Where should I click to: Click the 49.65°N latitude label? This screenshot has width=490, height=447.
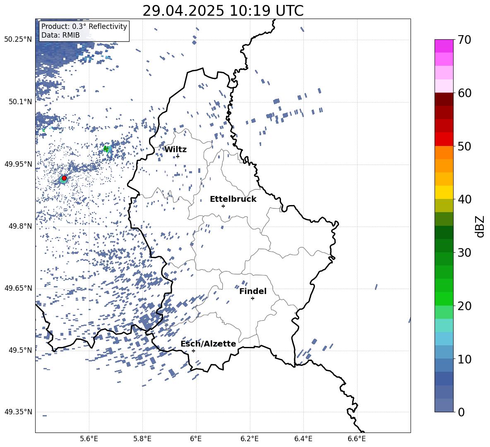(18, 288)
